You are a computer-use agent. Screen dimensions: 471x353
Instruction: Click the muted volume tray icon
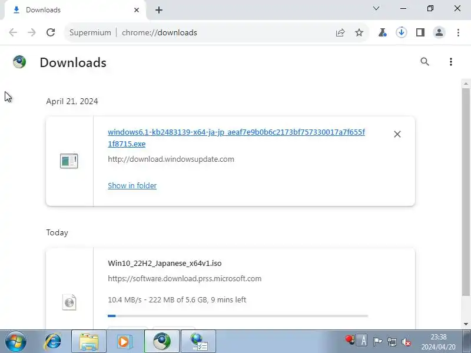point(406,342)
